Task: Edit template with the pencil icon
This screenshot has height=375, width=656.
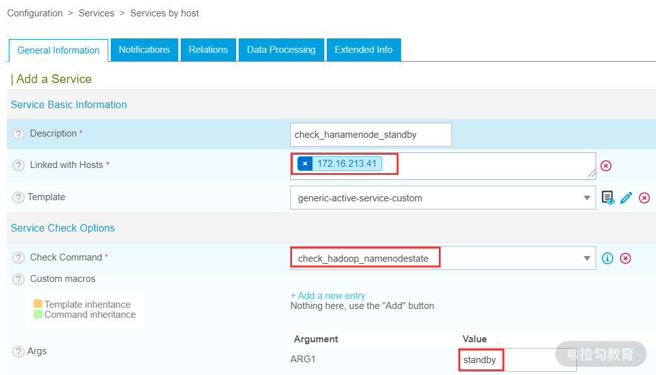Action: (626, 198)
